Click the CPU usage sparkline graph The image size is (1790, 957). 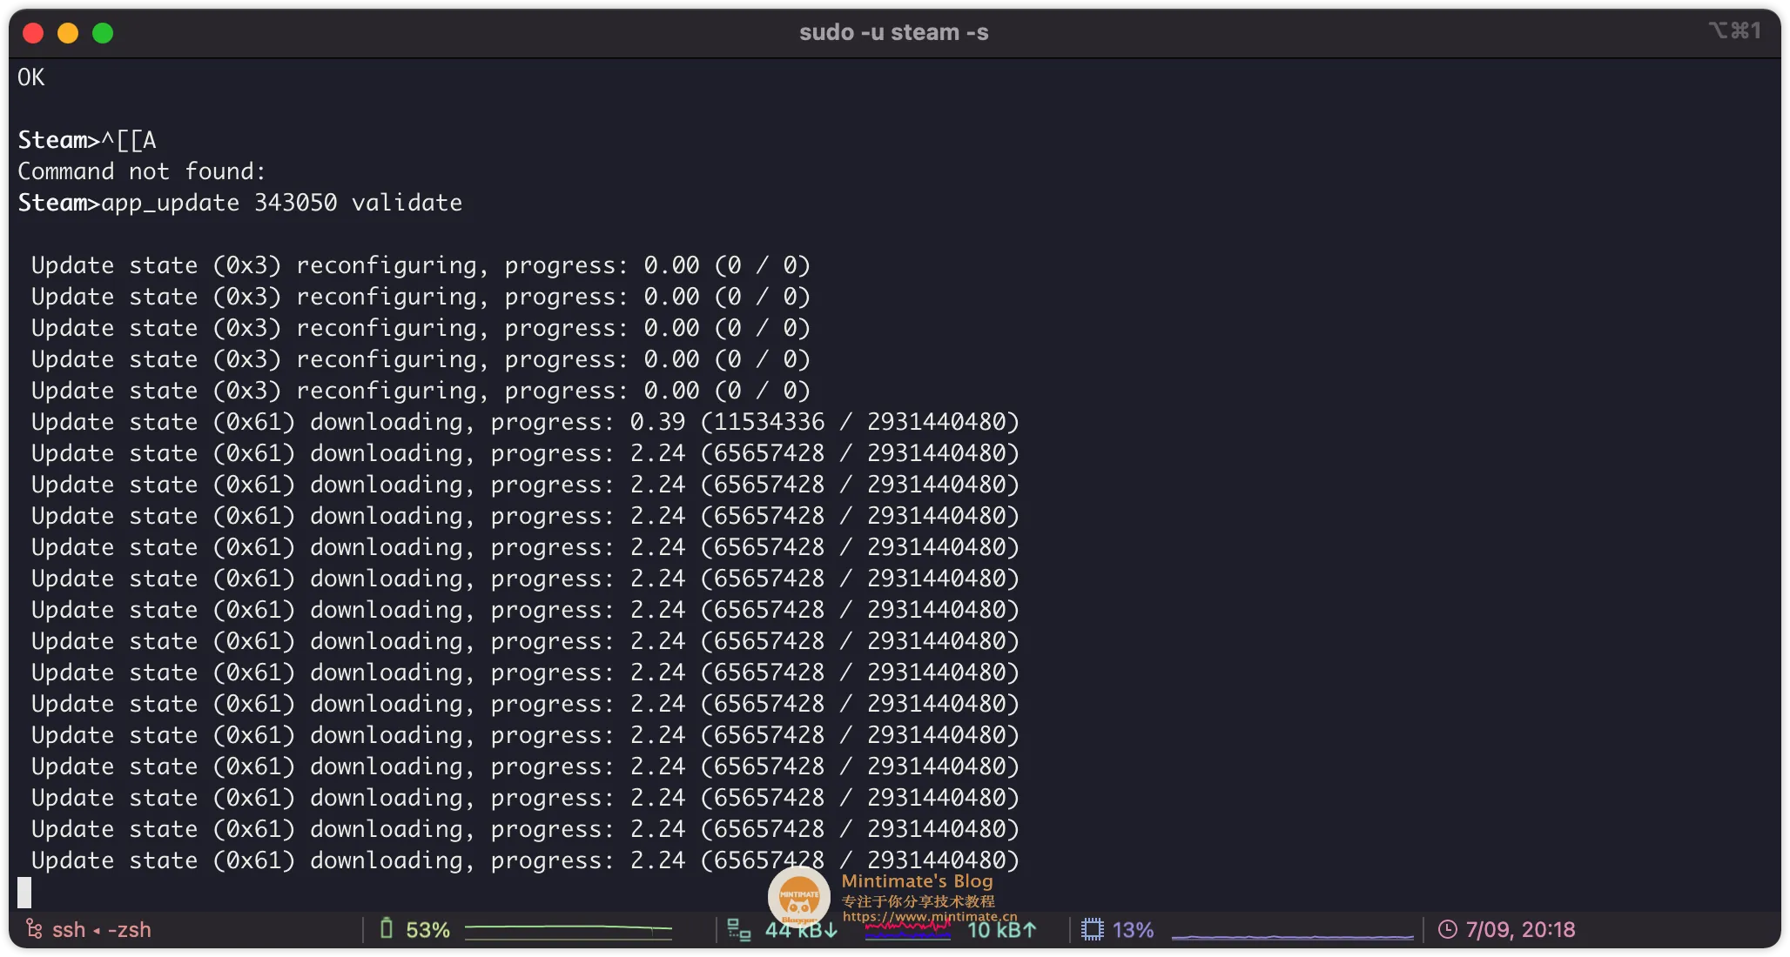(1293, 935)
